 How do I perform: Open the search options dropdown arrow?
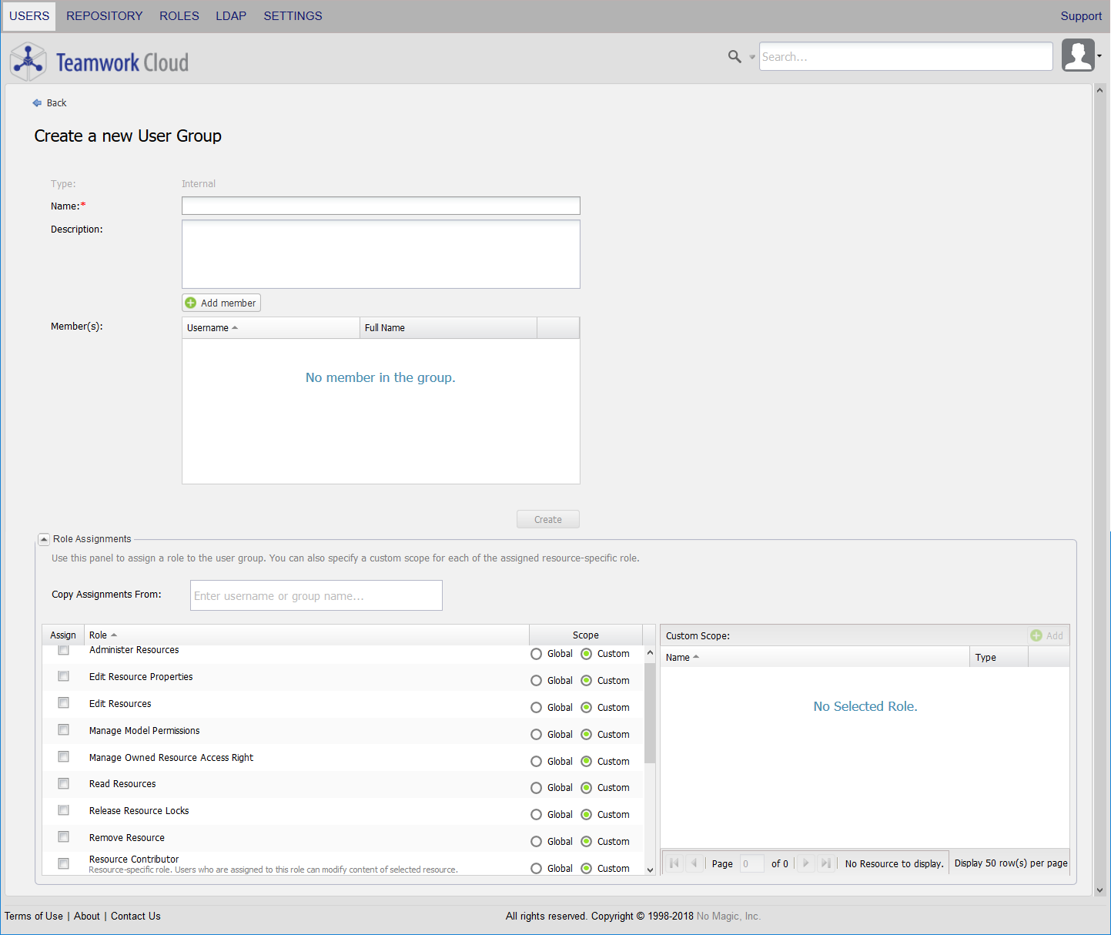click(752, 57)
